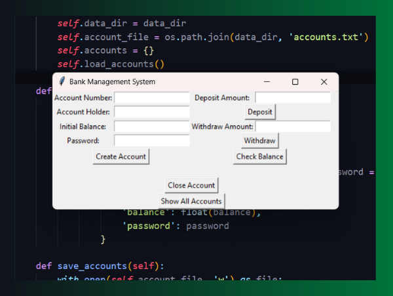393x296 pixels.
Task: Click the Bank Management System title text
Action: tap(113, 82)
